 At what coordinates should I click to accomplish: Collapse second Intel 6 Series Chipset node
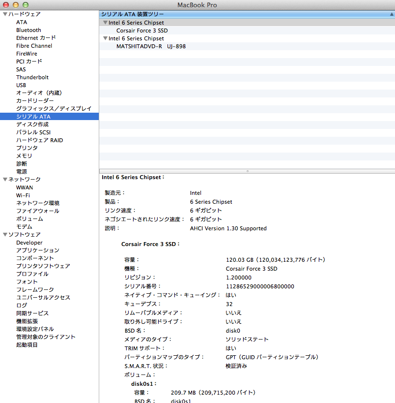click(105, 38)
